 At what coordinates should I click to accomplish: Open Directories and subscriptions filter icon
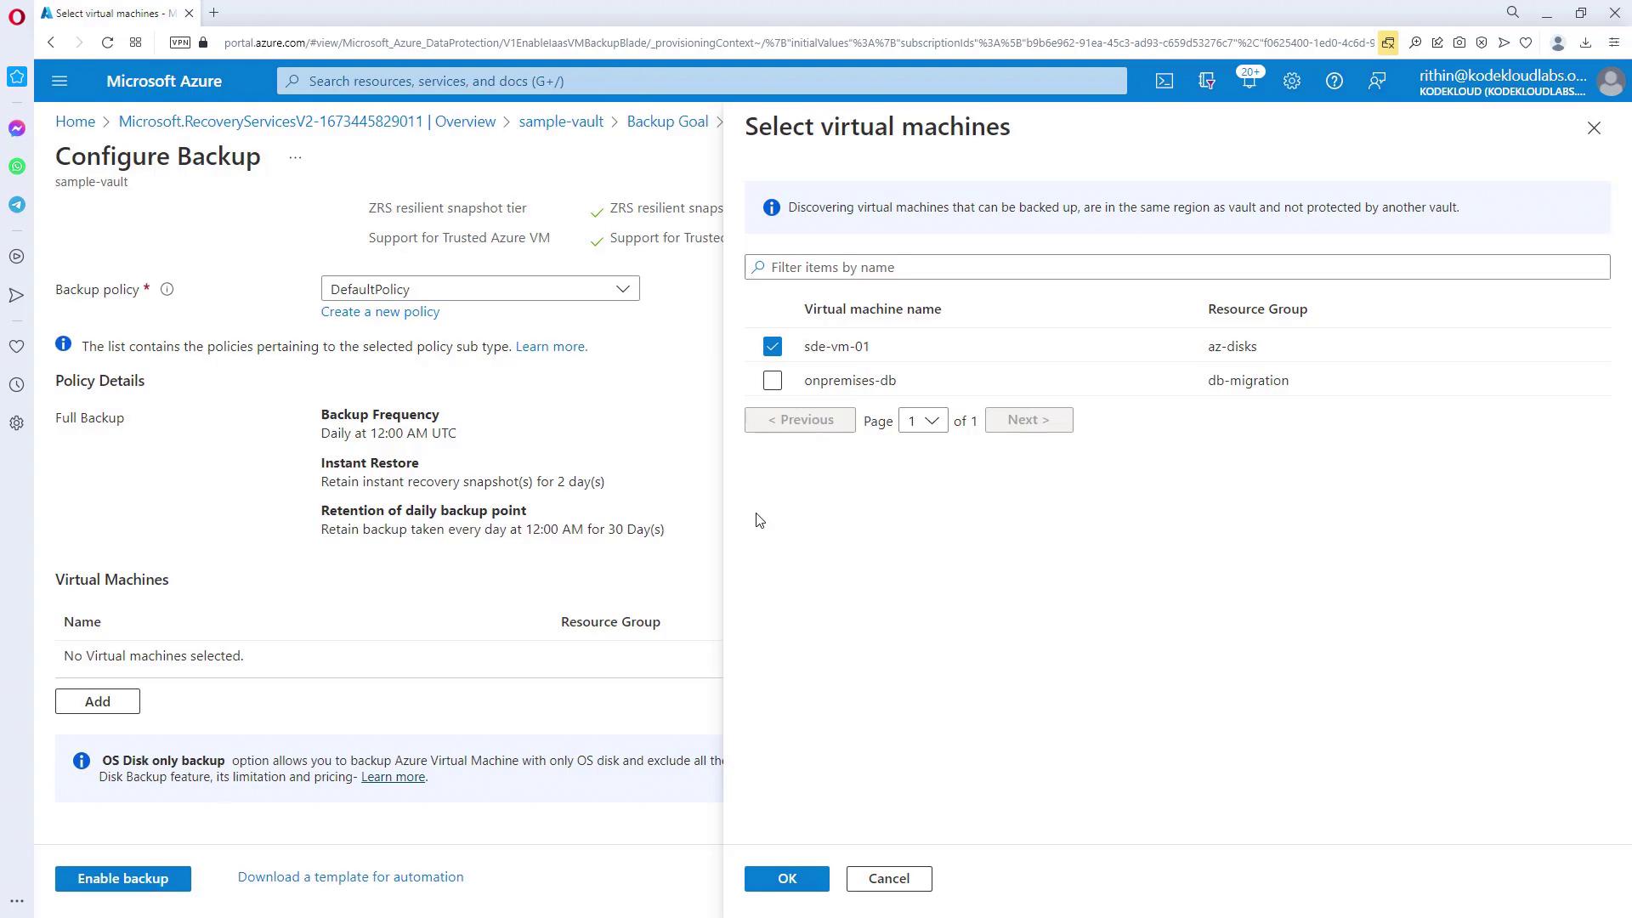1206,82
